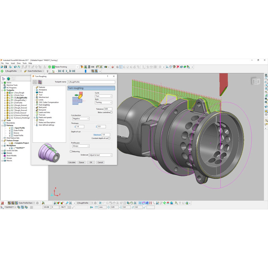Click the record (red circle) toolbar icon

click(113, 67)
